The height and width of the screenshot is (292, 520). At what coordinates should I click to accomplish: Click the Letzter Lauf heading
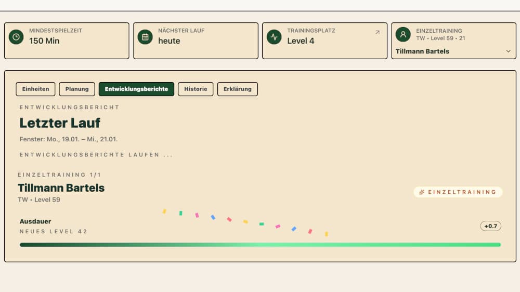[60, 123]
